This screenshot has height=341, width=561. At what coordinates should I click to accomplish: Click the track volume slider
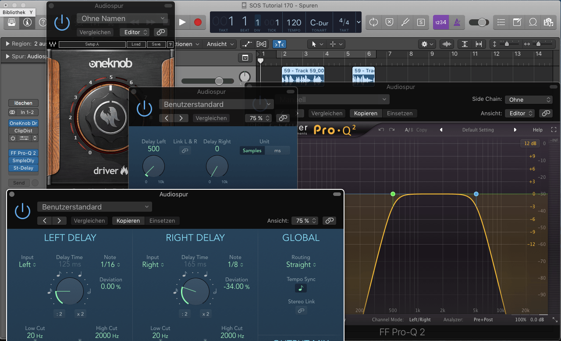point(219,81)
